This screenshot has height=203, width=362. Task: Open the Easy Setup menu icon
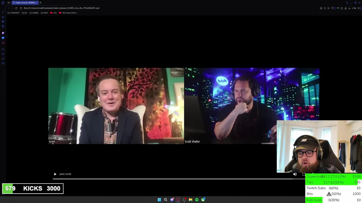pos(359,8)
